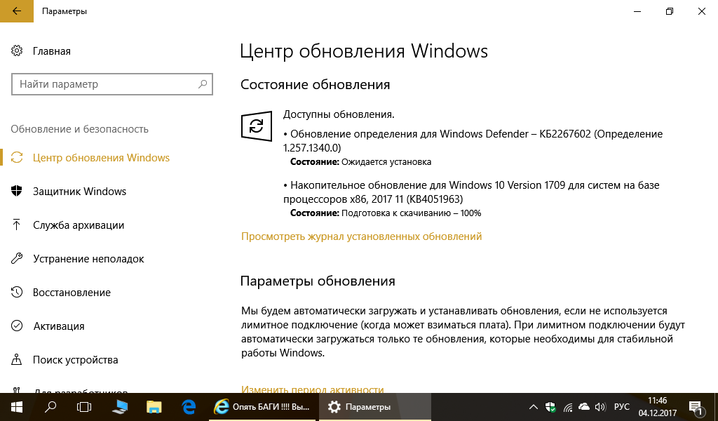Open the volume speaker tray icon
Viewport: 718px width, 421px height.
600,407
